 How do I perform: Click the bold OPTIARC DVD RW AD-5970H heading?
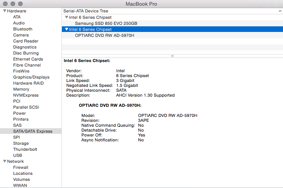point(110,105)
